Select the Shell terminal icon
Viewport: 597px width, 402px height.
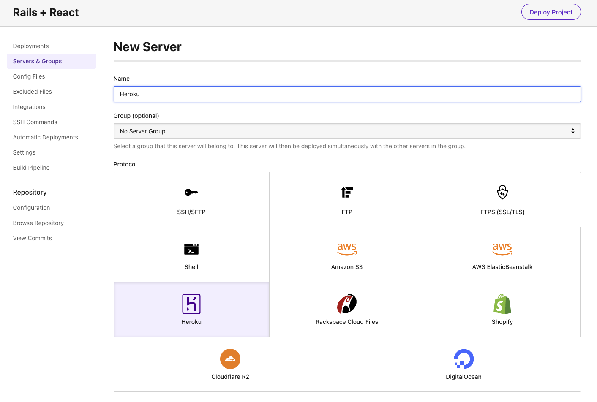click(x=191, y=249)
